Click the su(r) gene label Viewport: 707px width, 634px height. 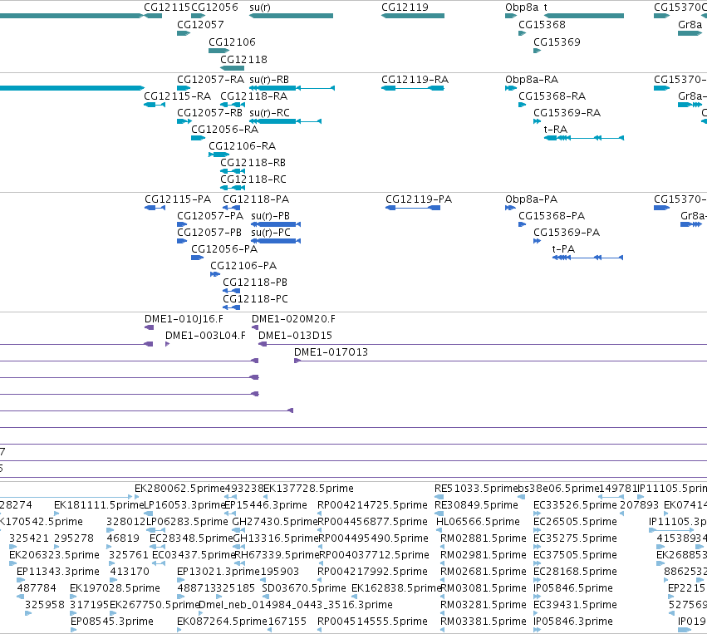tap(260, 7)
